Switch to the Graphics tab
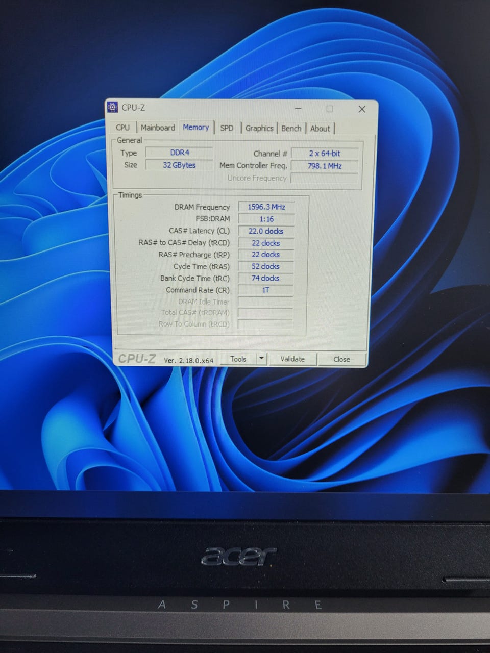 [259, 128]
